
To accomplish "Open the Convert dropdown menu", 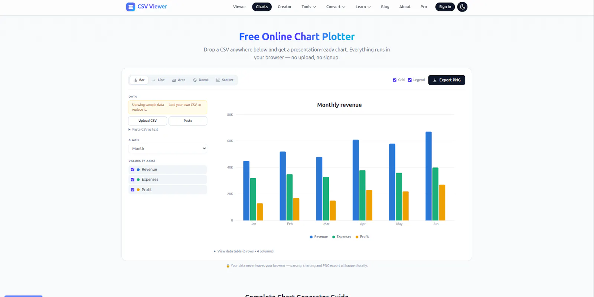I will 336,7.
